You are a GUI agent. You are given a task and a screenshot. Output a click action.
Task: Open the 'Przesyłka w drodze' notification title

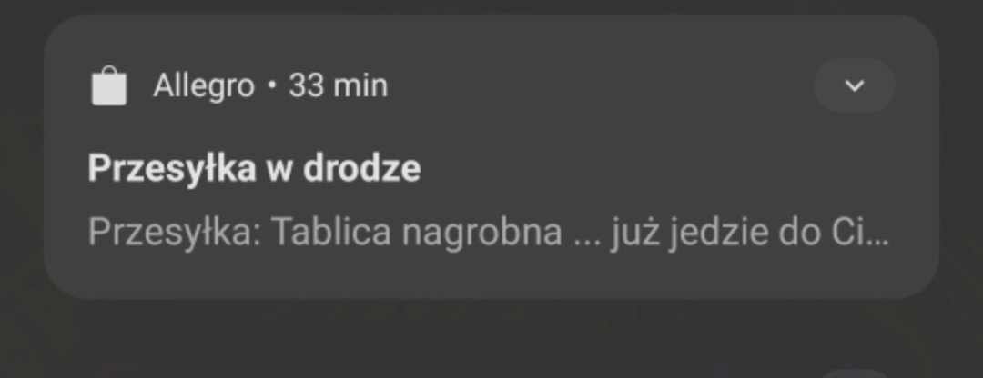pos(254,168)
